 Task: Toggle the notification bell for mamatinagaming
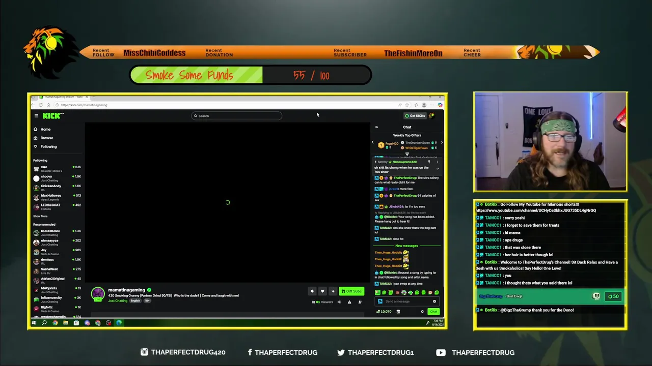(x=312, y=291)
